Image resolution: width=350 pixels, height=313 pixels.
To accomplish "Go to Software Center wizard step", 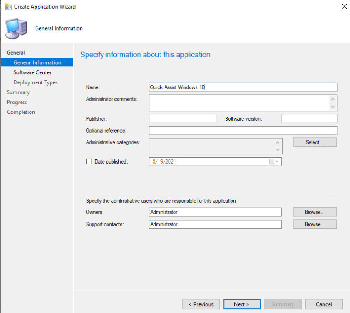I will coord(32,72).
